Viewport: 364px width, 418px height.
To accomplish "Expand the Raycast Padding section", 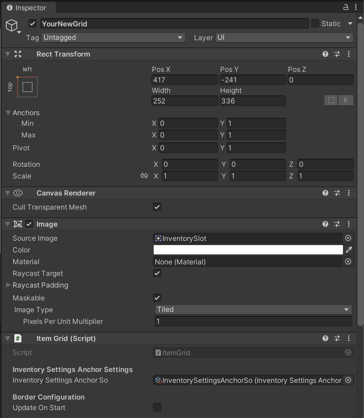I will tap(8, 285).
